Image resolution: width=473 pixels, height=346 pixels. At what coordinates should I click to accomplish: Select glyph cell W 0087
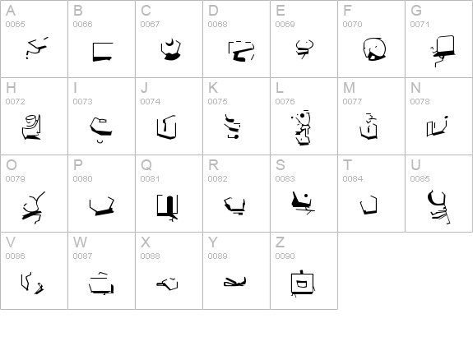pyautogui.click(x=102, y=270)
